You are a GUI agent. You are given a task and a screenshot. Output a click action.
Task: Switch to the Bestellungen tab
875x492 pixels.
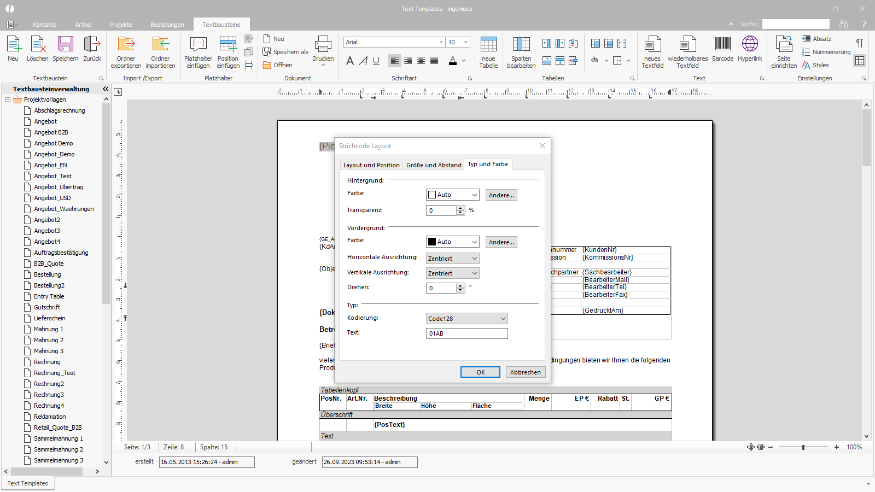pyautogui.click(x=167, y=25)
